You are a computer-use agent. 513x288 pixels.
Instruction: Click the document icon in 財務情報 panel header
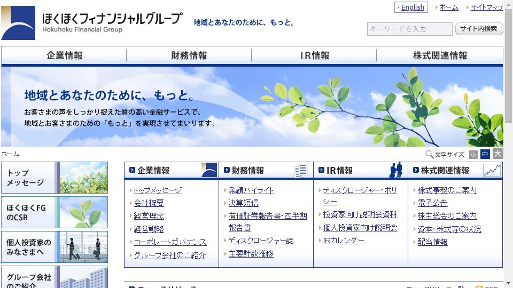300,171
